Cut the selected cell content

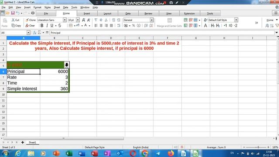coord(16,20)
